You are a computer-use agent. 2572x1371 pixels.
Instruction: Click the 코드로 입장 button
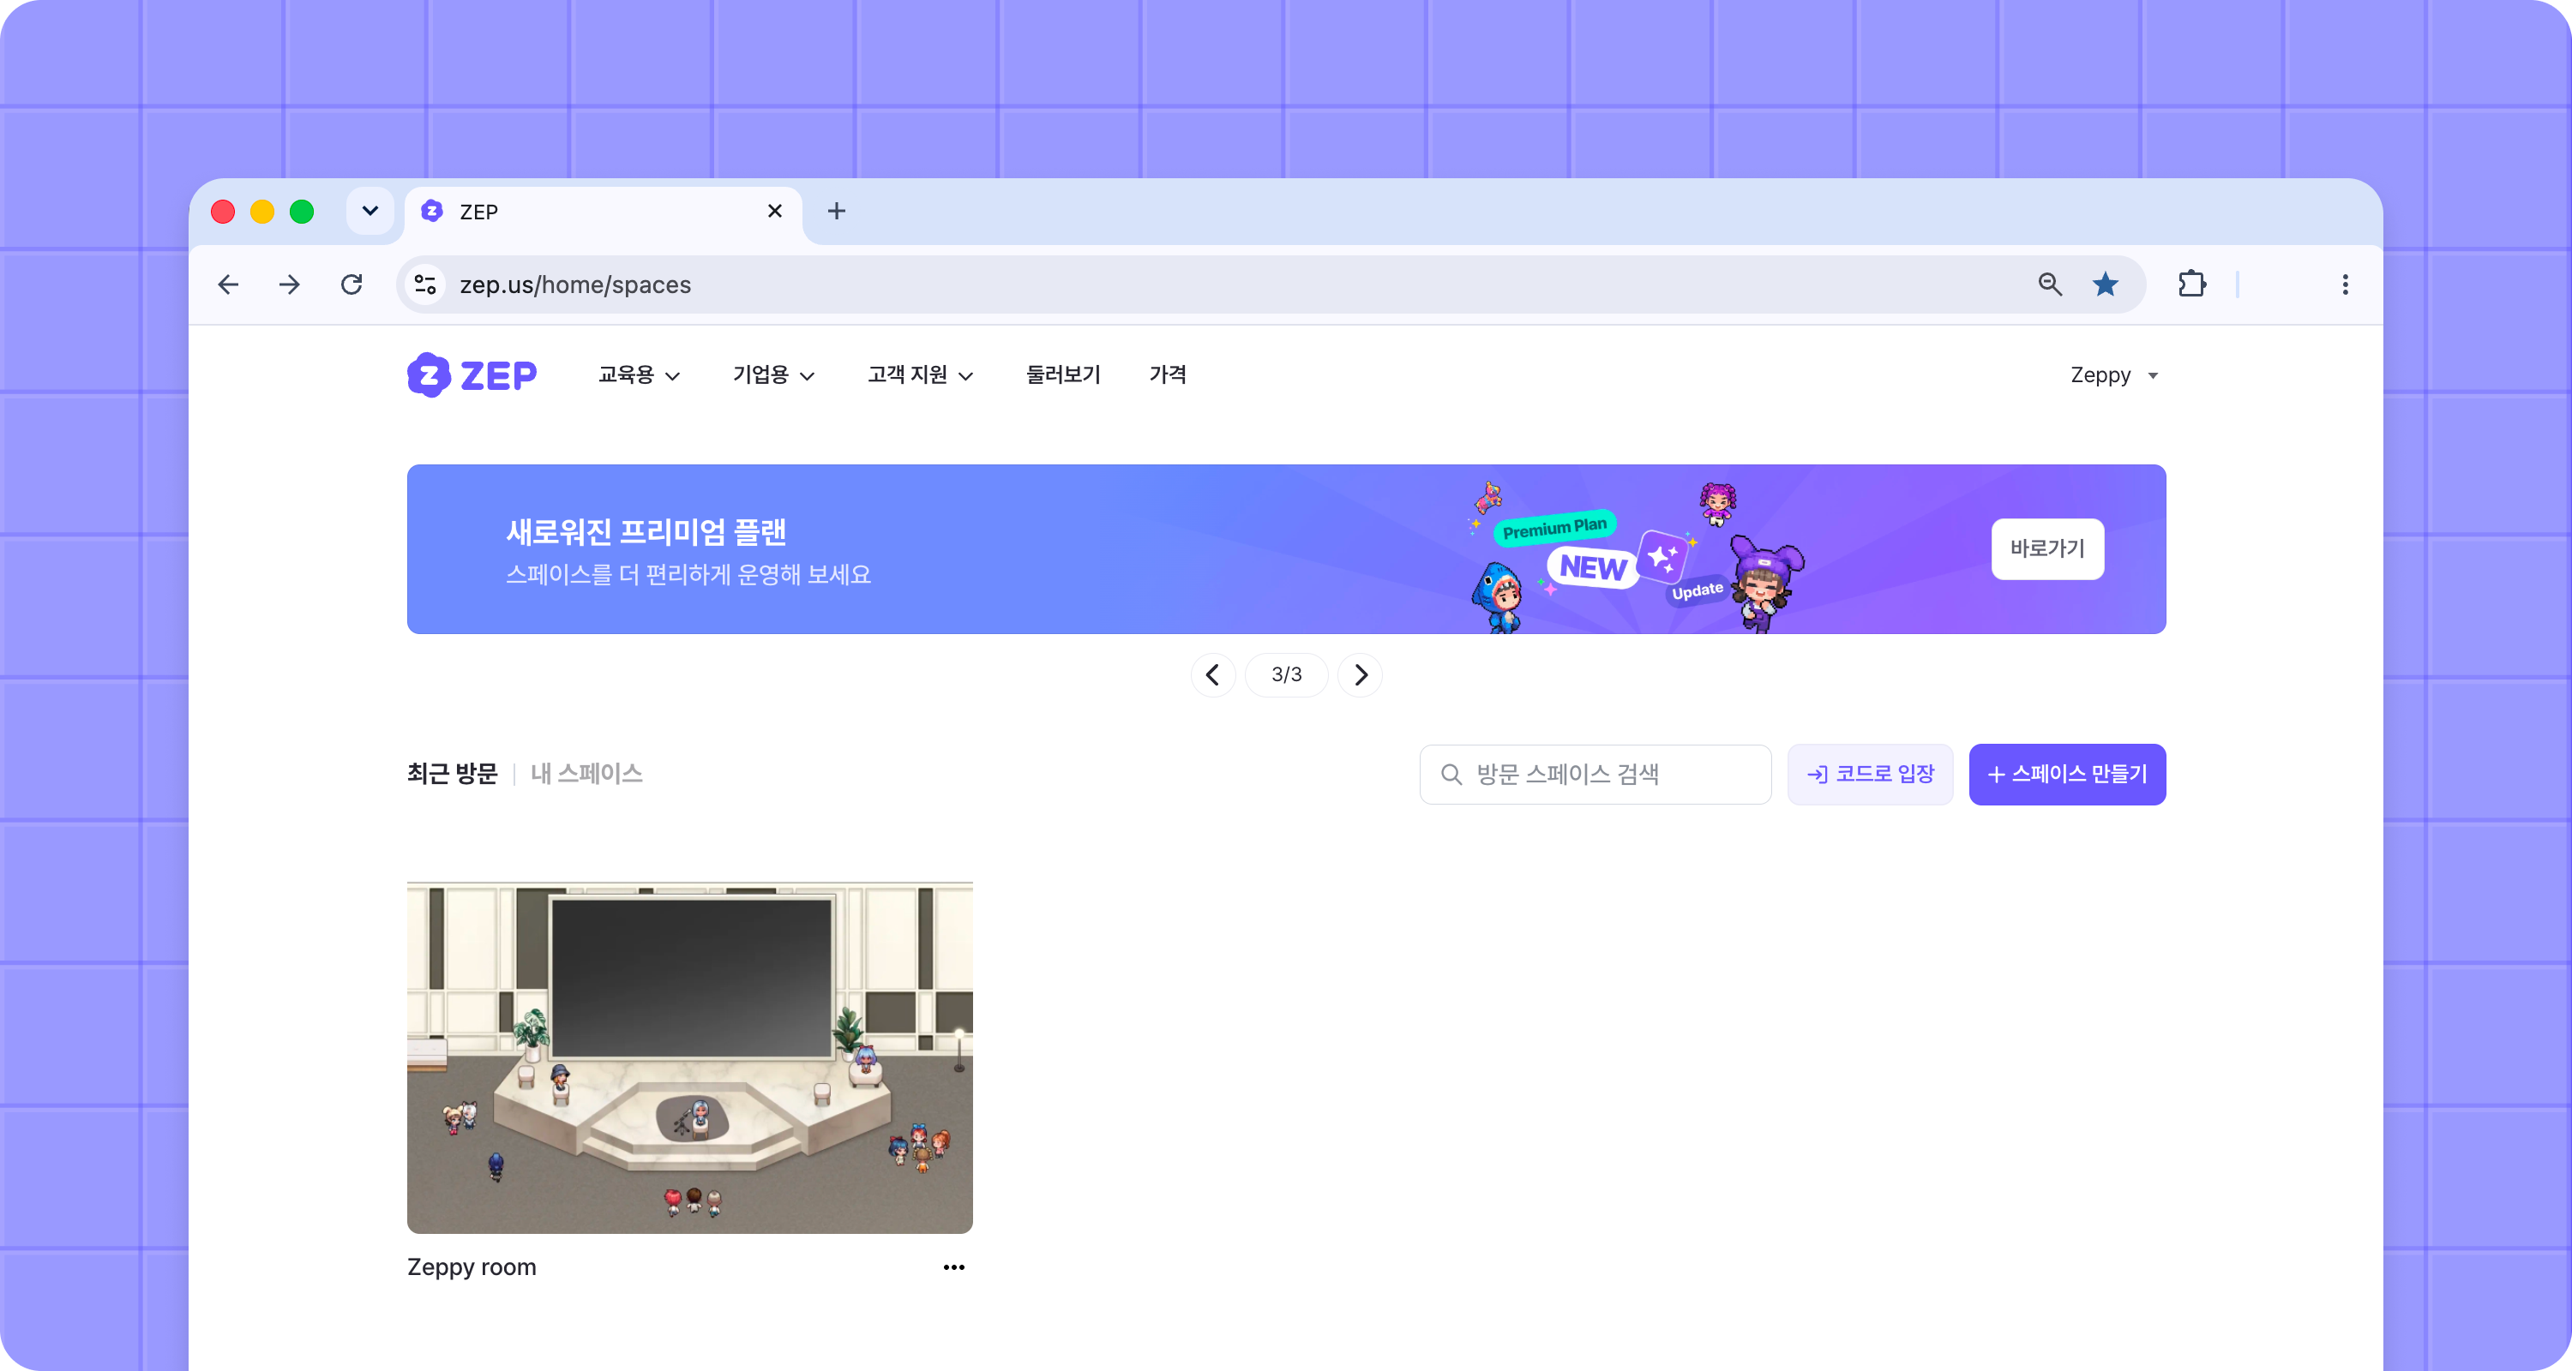pyautogui.click(x=1870, y=775)
